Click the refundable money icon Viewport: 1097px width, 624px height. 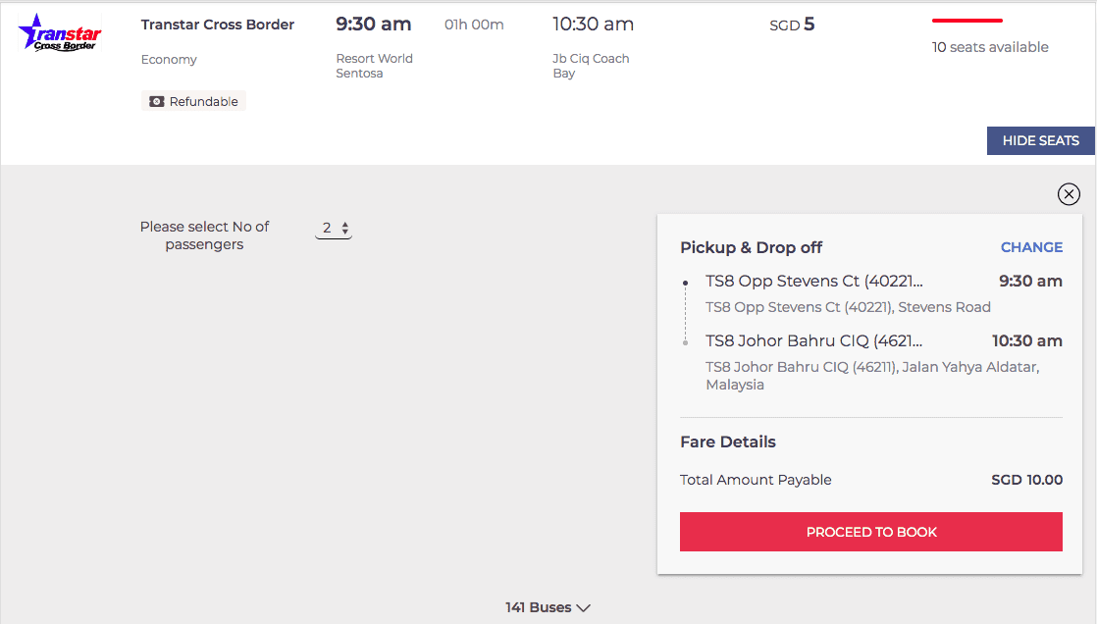click(157, 101)
